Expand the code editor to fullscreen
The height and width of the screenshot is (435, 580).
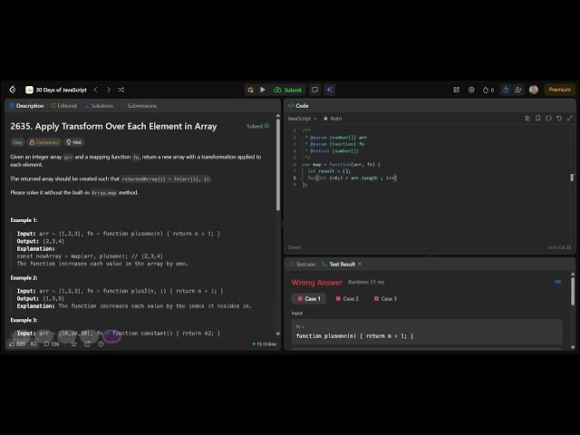(570, 119)
